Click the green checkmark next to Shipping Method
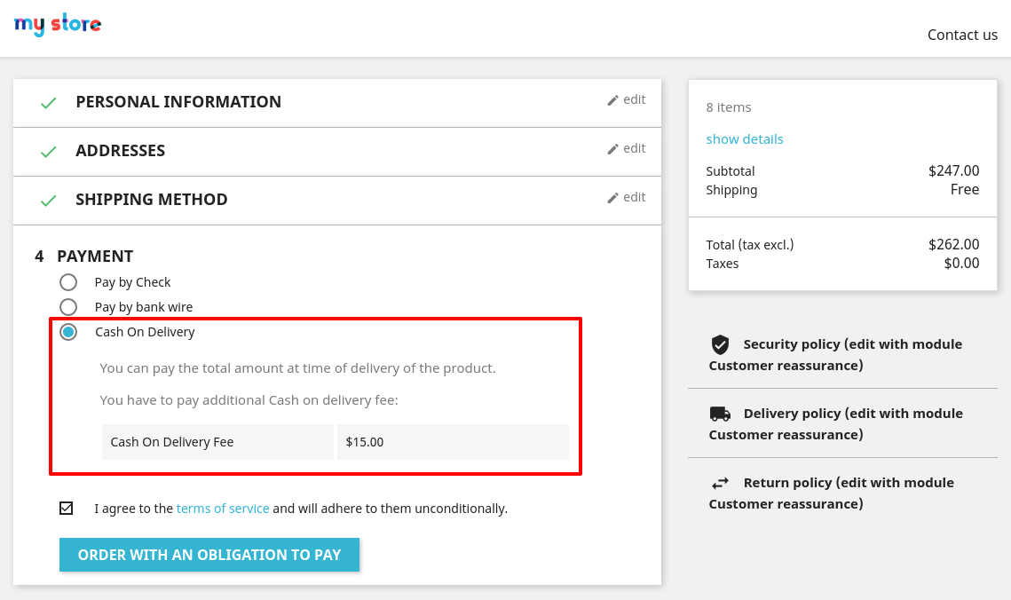Screen dimensions: 1011x600 [48, 200]
